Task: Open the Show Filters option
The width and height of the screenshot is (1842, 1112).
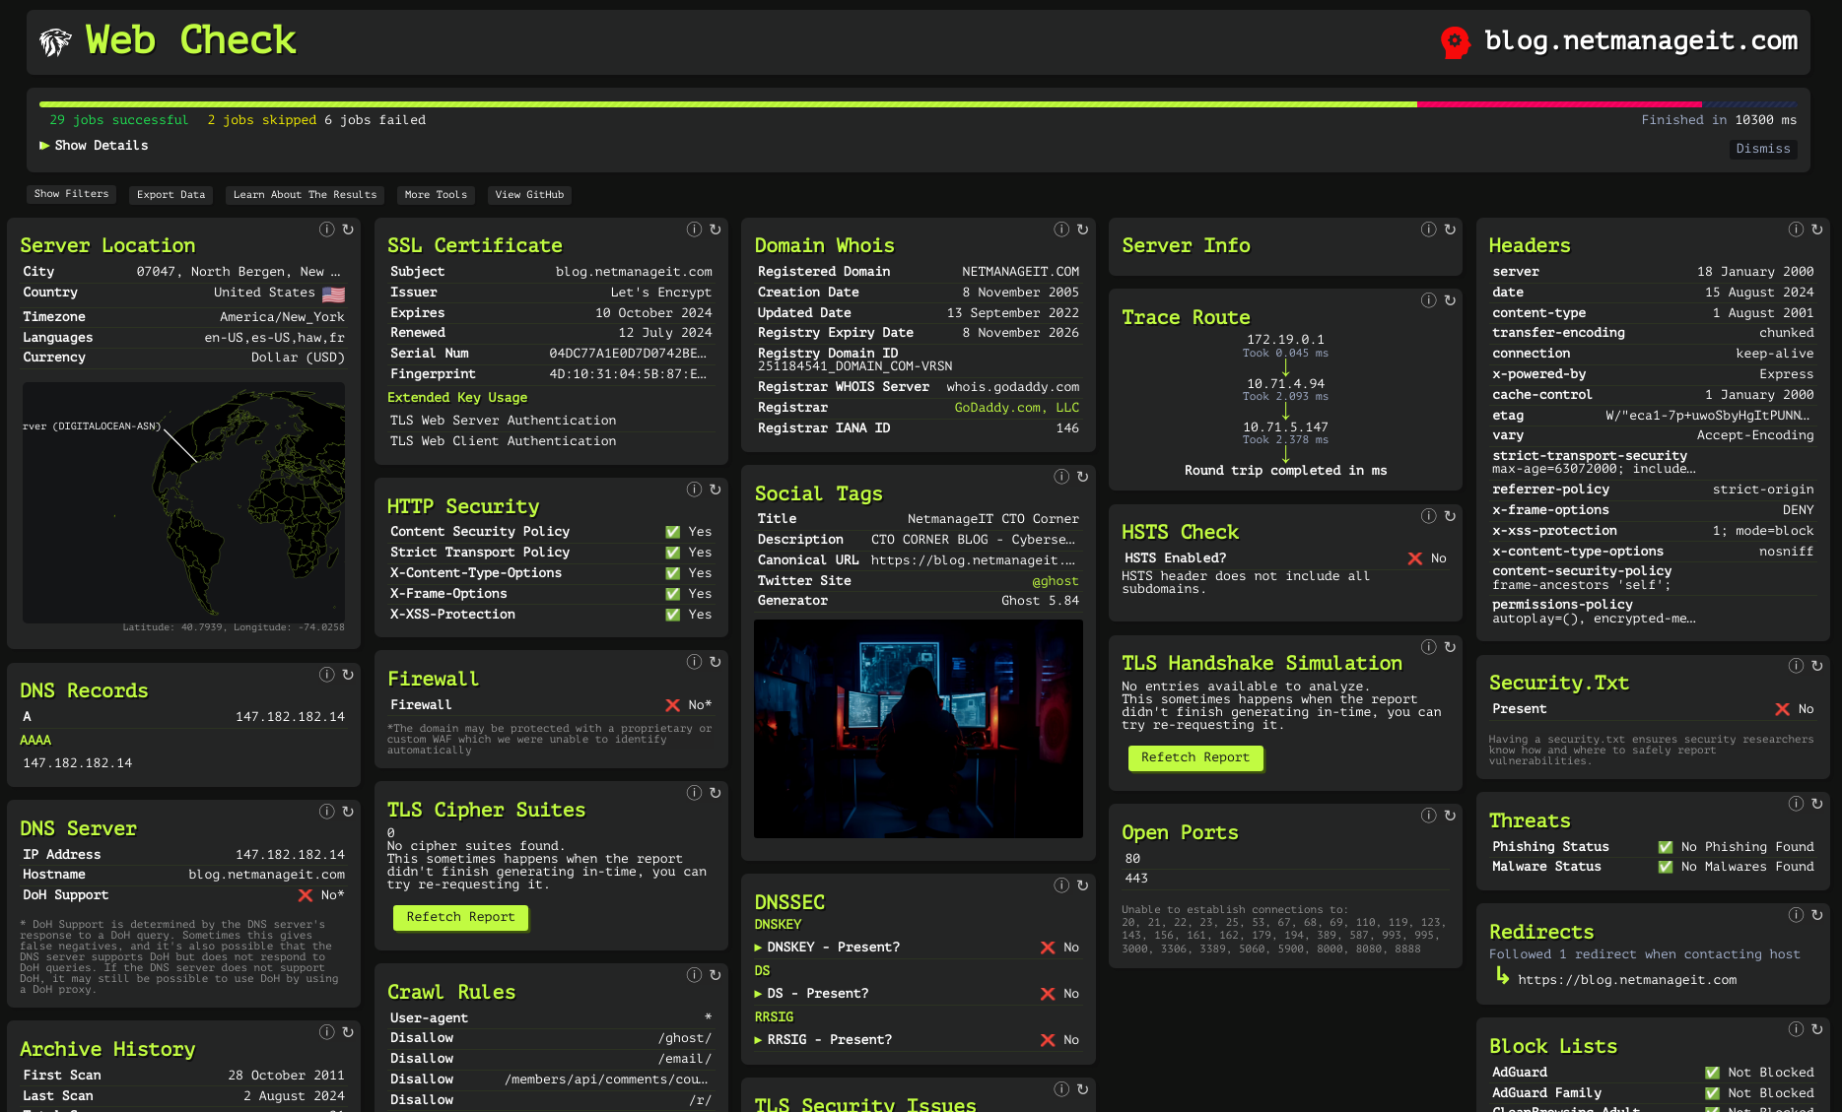Action: click(71, 194)
